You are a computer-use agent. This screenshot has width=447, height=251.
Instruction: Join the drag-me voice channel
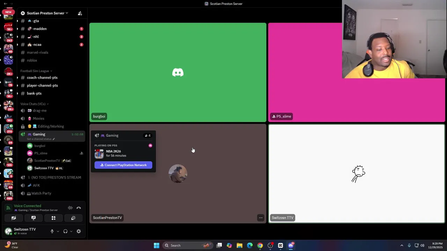[52, 111]
